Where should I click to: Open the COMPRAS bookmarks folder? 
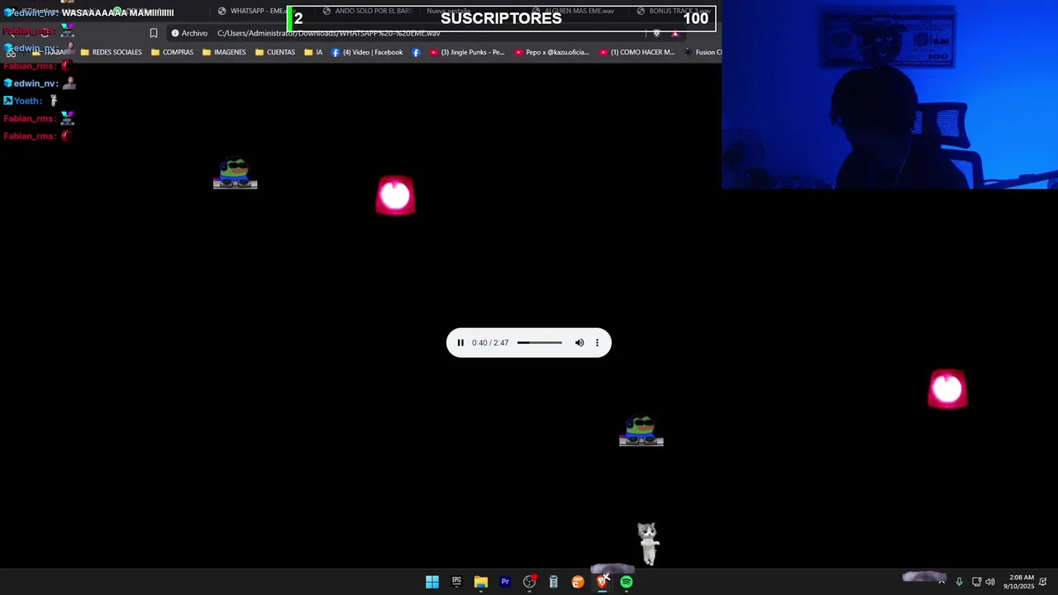pyautogui.click(x=172, y=52)
